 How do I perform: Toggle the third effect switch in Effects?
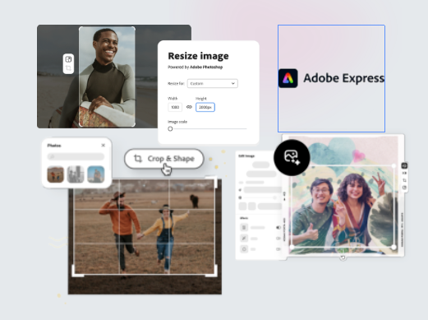pos(278,249)
